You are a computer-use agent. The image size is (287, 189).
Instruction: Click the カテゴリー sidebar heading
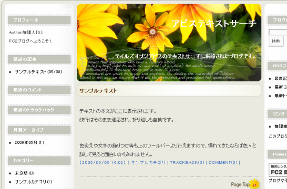coord(39,161)
